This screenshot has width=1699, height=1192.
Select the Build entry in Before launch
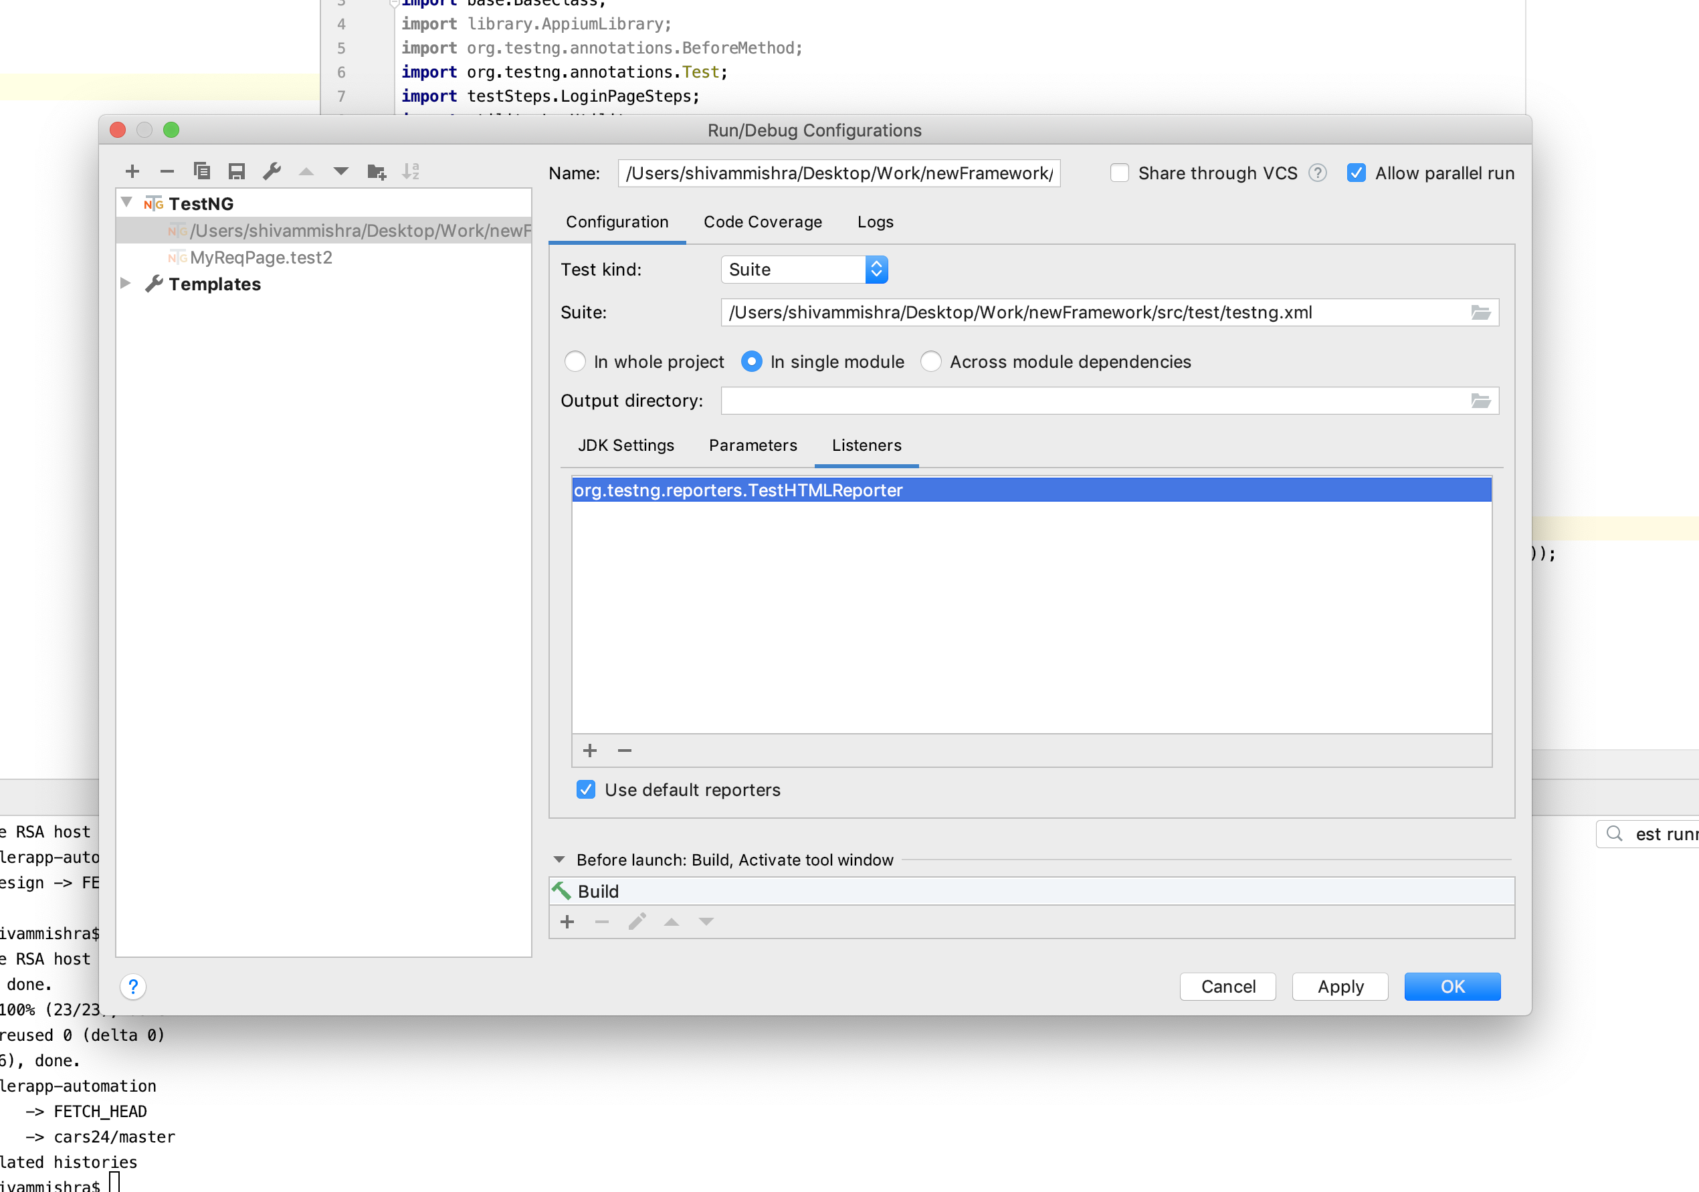[x=1031, y=892]
